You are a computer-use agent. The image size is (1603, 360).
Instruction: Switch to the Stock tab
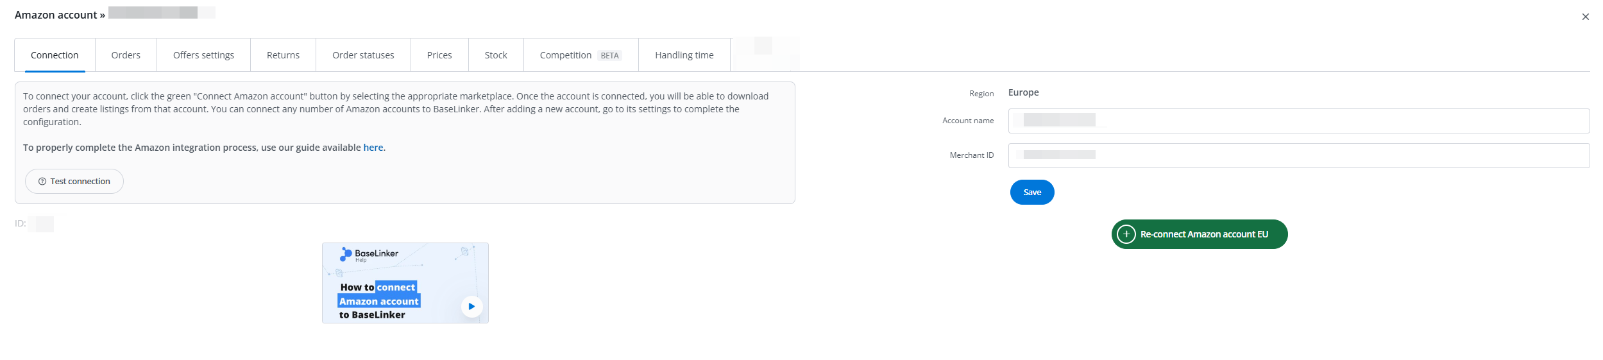[x=496, y=55]
